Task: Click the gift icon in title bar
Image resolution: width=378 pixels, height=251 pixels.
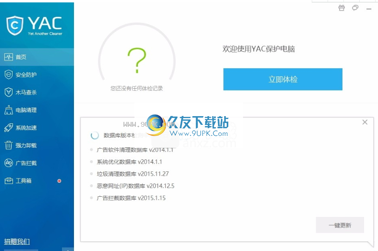Action: [341, 8]
